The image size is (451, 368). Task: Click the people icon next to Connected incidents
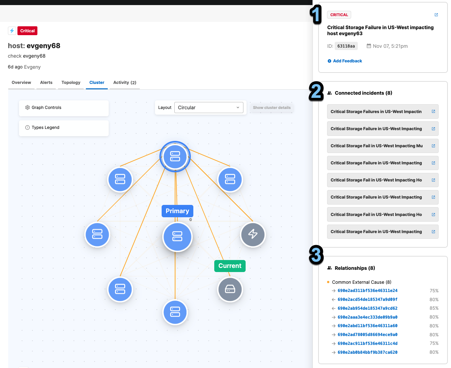click(x=330, y=93)
